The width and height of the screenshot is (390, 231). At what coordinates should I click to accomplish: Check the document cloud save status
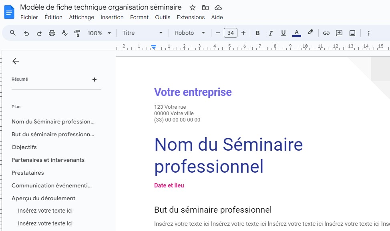(218, 7)
